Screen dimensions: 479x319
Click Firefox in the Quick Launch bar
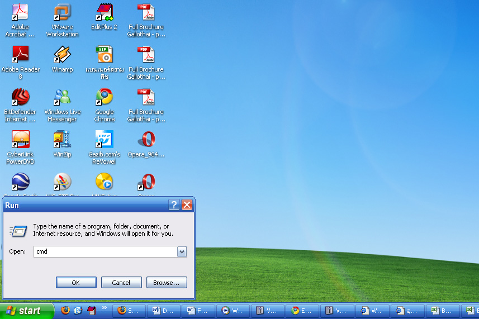pos(65,311)
